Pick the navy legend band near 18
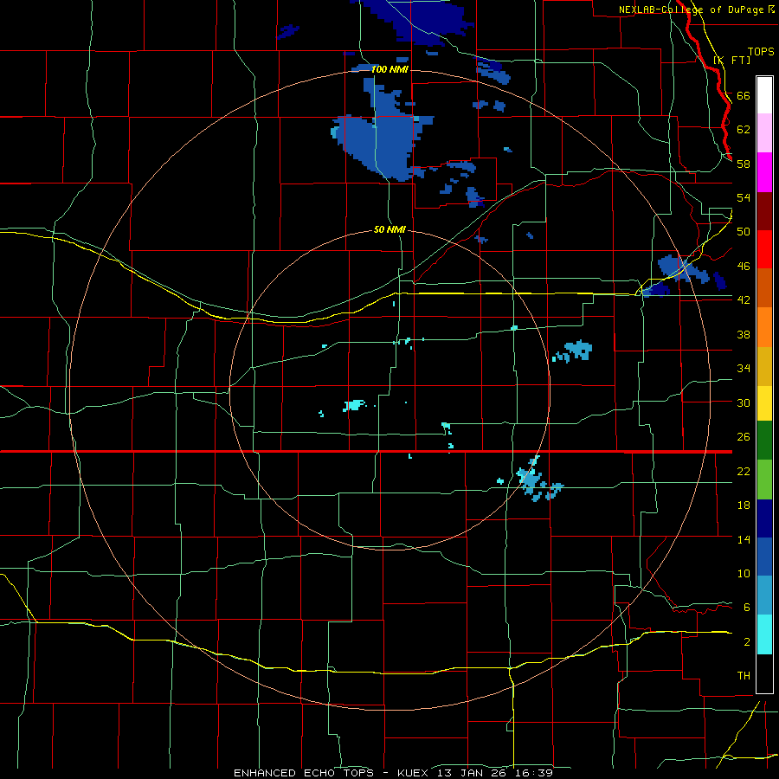Image resolution: width=779 pixels, height=779 pixels. 764,518
